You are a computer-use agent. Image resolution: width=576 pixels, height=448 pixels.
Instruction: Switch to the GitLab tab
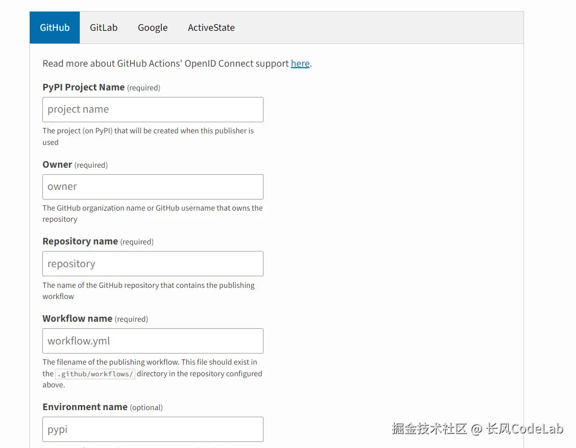point(103,28)
